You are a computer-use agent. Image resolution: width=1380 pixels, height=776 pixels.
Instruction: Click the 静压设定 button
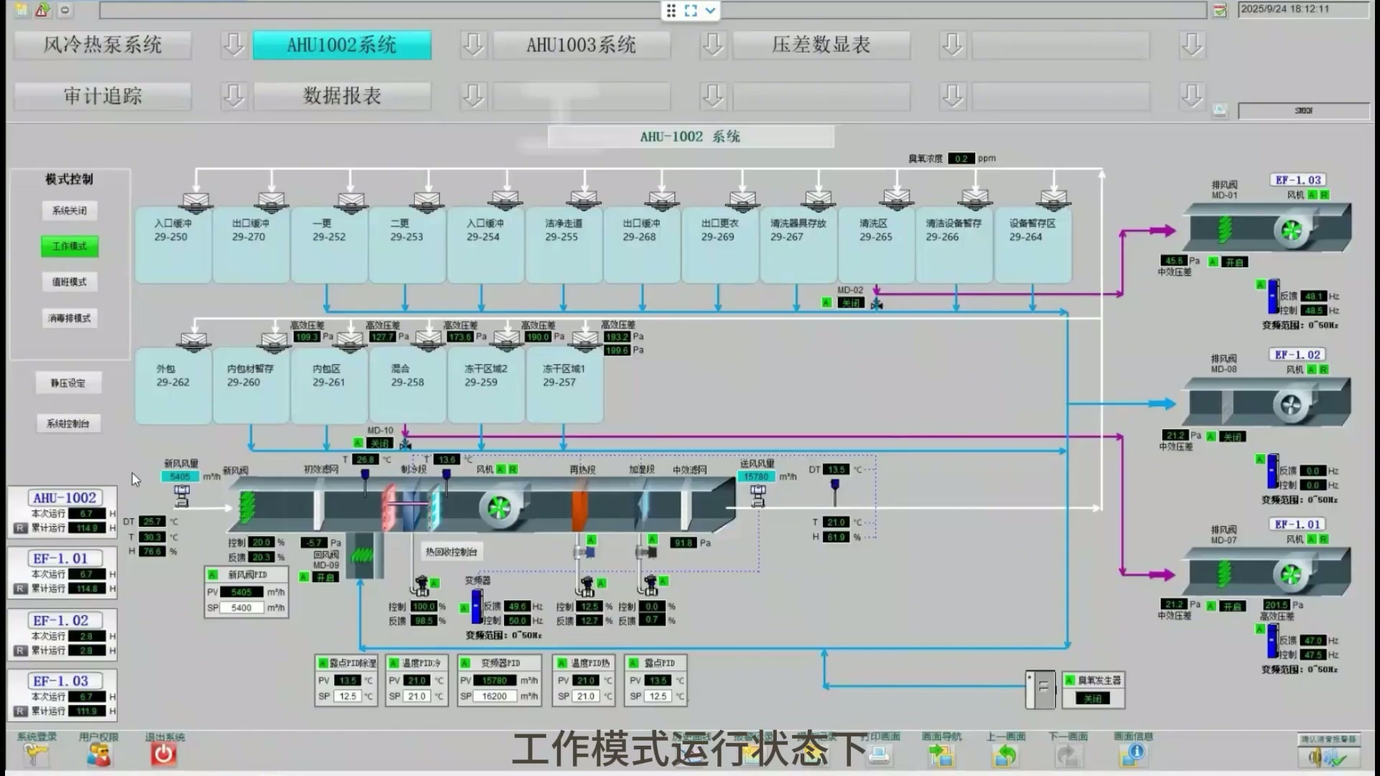tap(68, 383)
